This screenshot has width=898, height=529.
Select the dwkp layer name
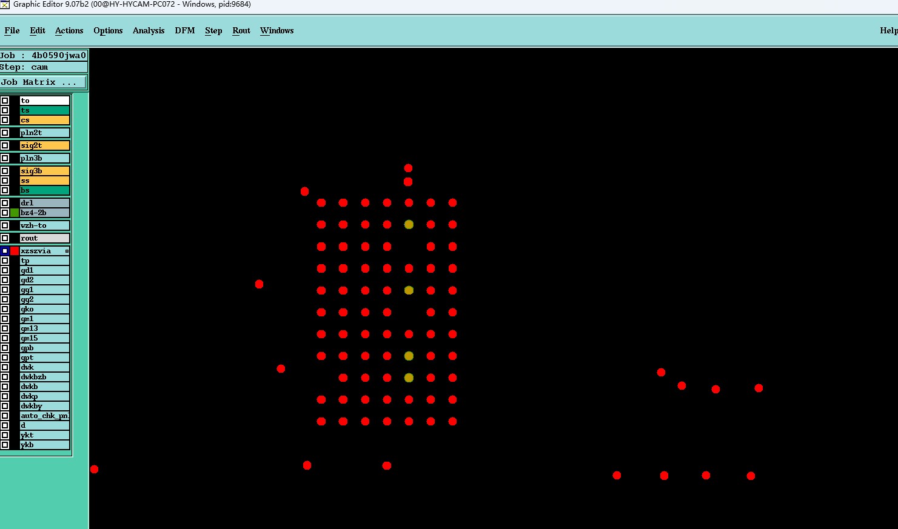(x=45, y=396)
